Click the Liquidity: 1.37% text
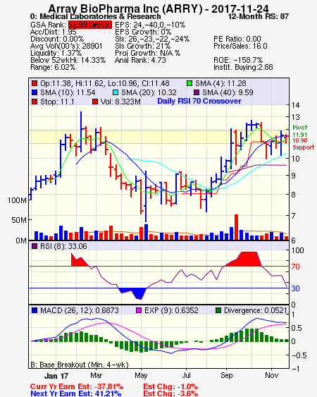317x397 pixels. point(56,53)
